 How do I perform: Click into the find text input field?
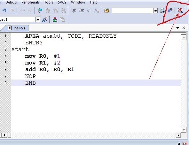click(132, 11)
